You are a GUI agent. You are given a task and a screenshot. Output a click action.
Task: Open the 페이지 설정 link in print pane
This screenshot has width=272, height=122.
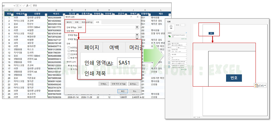click(x=184, y=70)
